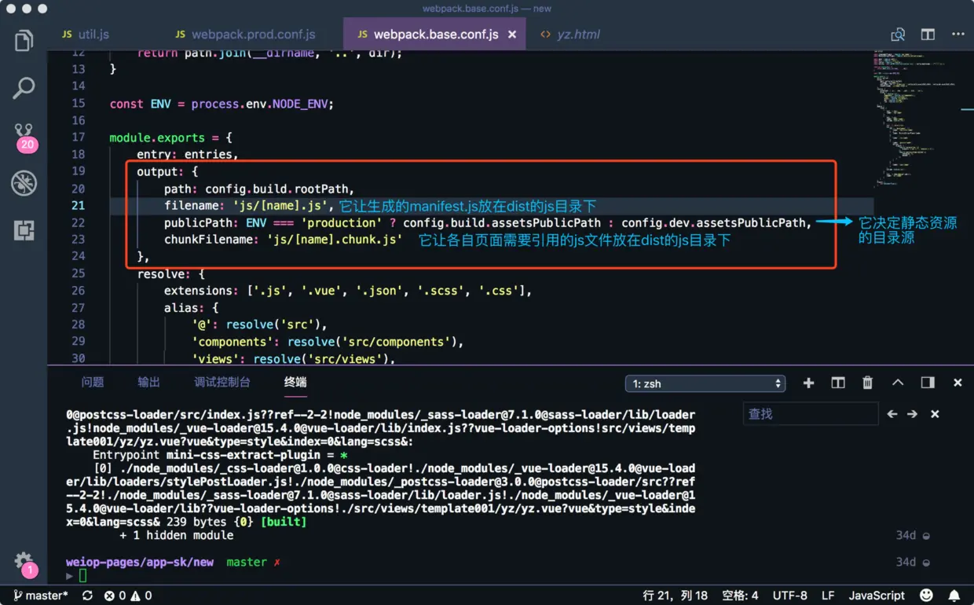Image resolution: width=974 pixels, height=605 pixels.
Task: Open search in editor title bar
Action: pyautogui.click(x=898, y=35)
